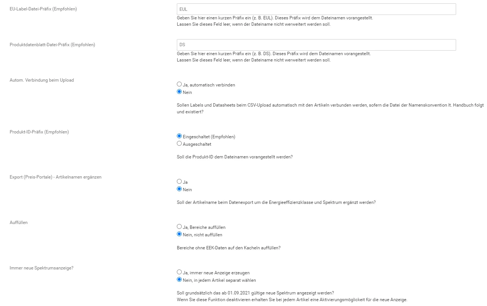Click the "Ja, immer neue Anzeige erzeugen" label

point(216,273)
